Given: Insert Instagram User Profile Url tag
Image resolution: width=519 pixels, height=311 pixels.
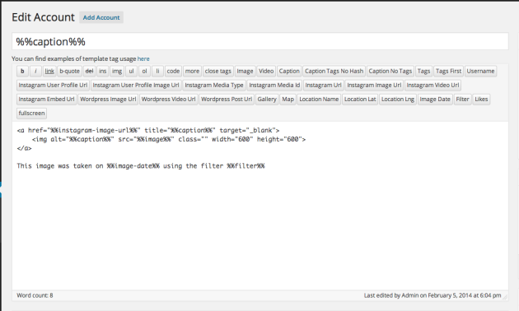Looking at the screenshot, I should pyautogui.click(x=53, y=86).
